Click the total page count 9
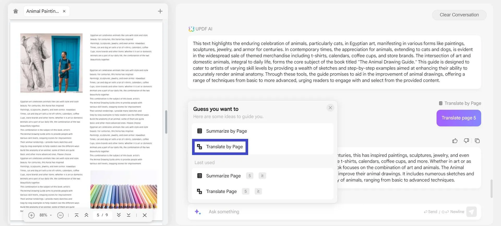 [107, 215]
